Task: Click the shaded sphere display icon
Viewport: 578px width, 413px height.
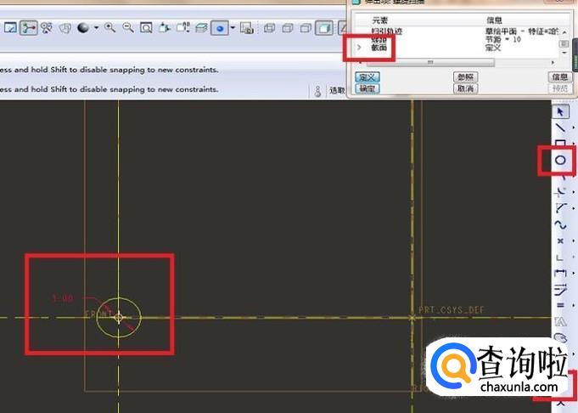Action: (x=83, y=28)
